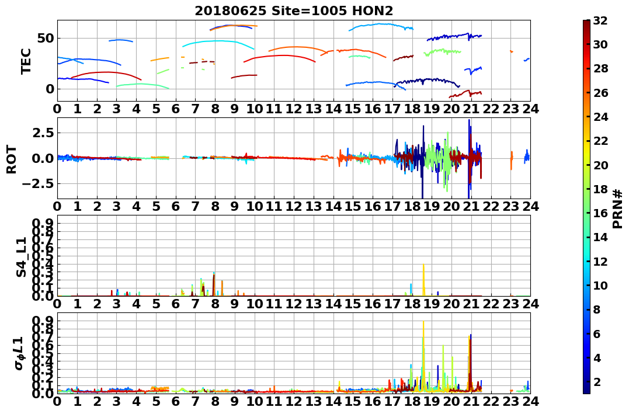The height and width of the screenshot is (414, 629).
Task: Click the plot title '20180625 Site=1005 HON2'
Action: (294, 11)
